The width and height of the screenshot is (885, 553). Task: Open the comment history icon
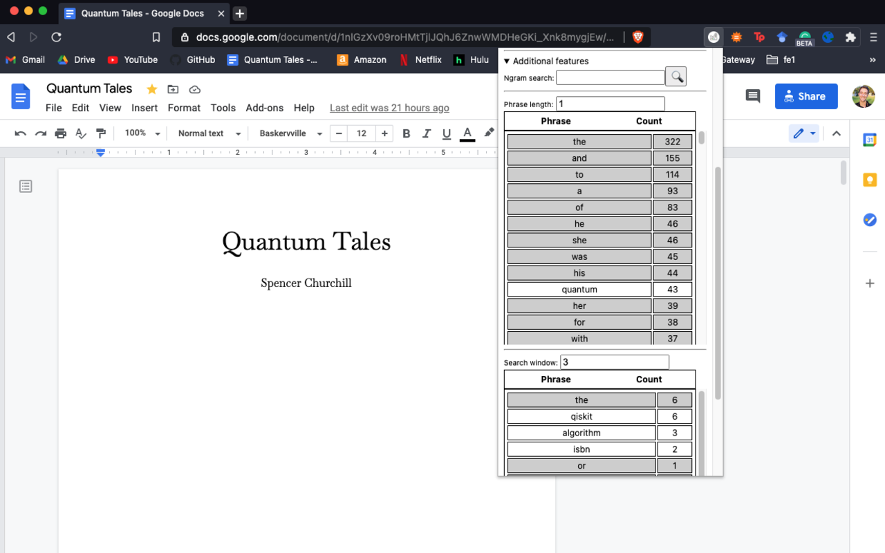pyautogui.click(x=753, y=96)
